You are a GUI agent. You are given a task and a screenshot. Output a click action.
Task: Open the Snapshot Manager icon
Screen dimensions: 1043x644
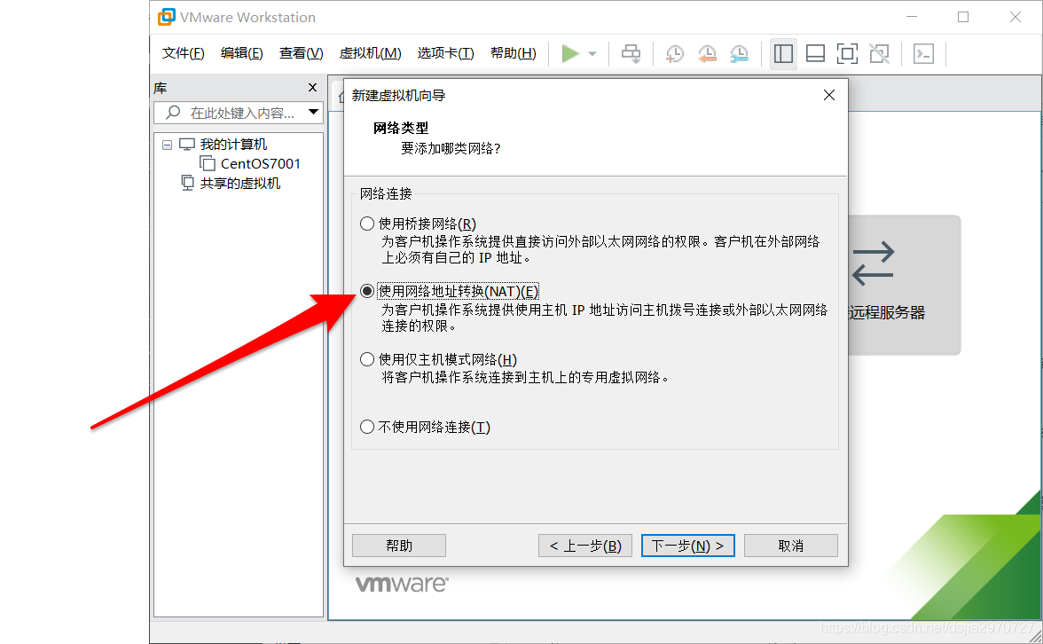(739, 53)
